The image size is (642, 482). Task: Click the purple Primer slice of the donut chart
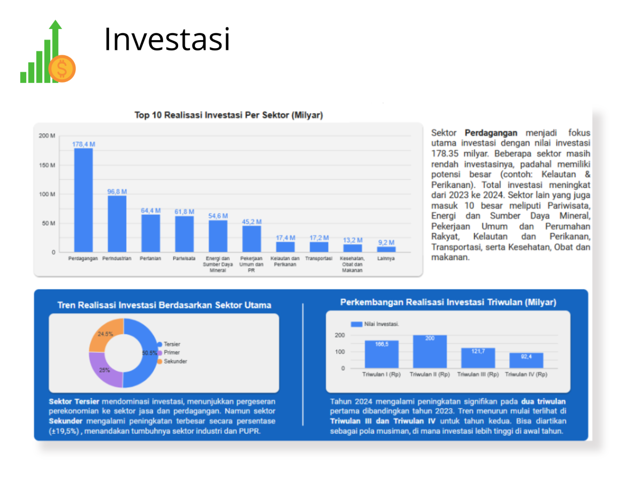(105, 370)
